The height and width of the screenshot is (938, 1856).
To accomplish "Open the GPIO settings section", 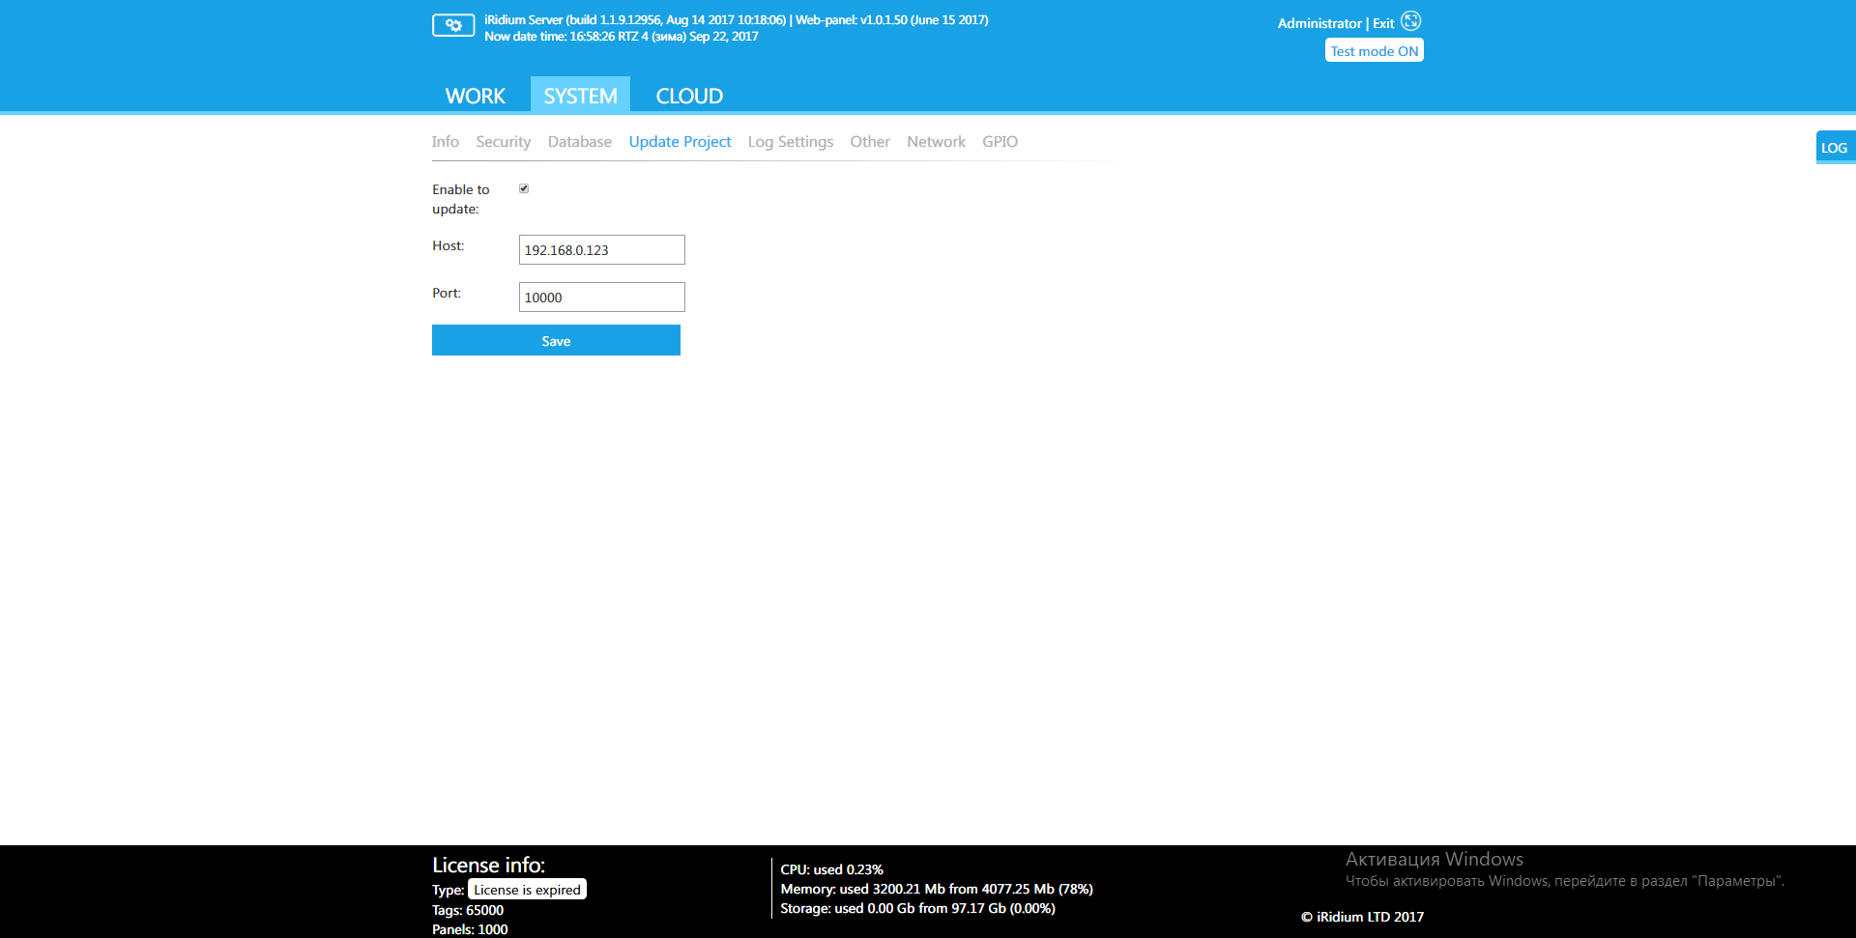I will click(x=1000, y=141).
